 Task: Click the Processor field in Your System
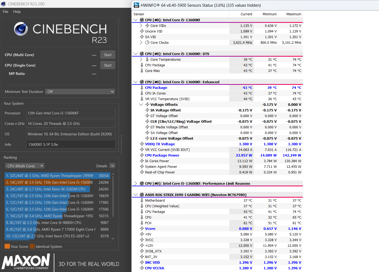click(x=71, y=113)
